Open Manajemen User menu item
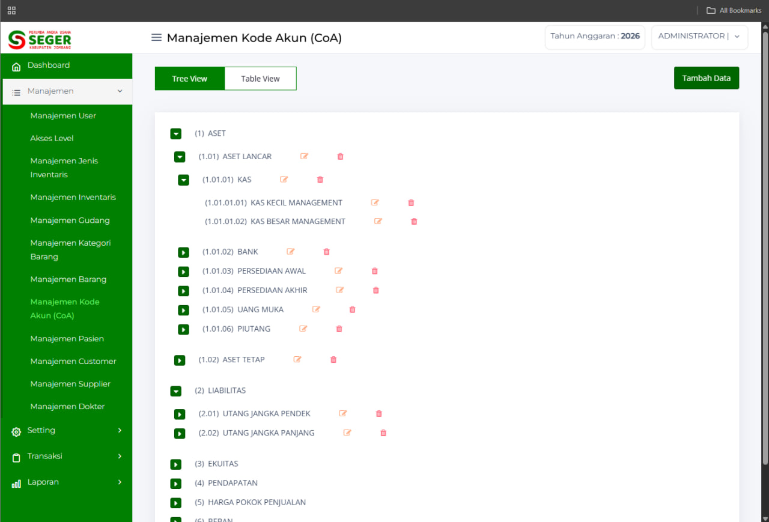This screenshot has height=522, width=769. [x=63, y=116]
